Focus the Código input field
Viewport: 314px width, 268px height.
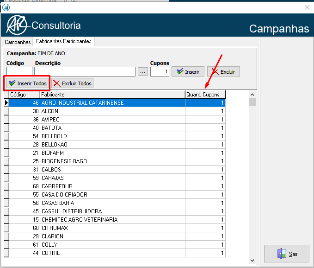[19, 71]
